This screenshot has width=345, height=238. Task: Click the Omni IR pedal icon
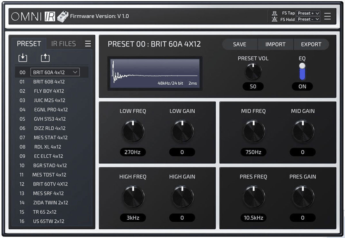pos(63,17)
